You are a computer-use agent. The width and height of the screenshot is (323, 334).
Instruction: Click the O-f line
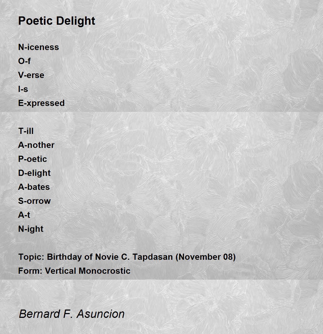24,61
